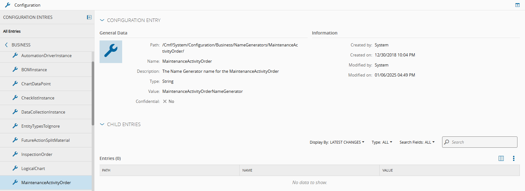Open the Search Fields ALL dropdown
525x191 pixels.
(x=417, y=142)
